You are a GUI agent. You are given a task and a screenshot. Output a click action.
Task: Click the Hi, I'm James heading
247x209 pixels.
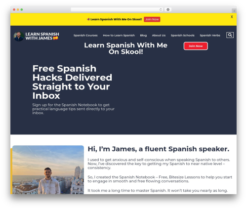(x=159, y=149)
